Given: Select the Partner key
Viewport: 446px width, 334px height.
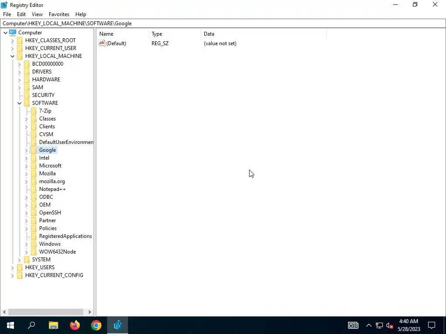Looking at the screenshot, I should click(47, 220).
